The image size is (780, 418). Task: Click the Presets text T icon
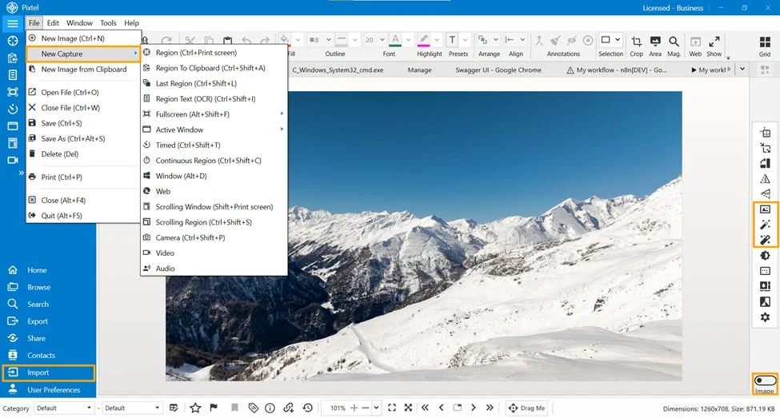pyautogui.click(x=452, y=40)
